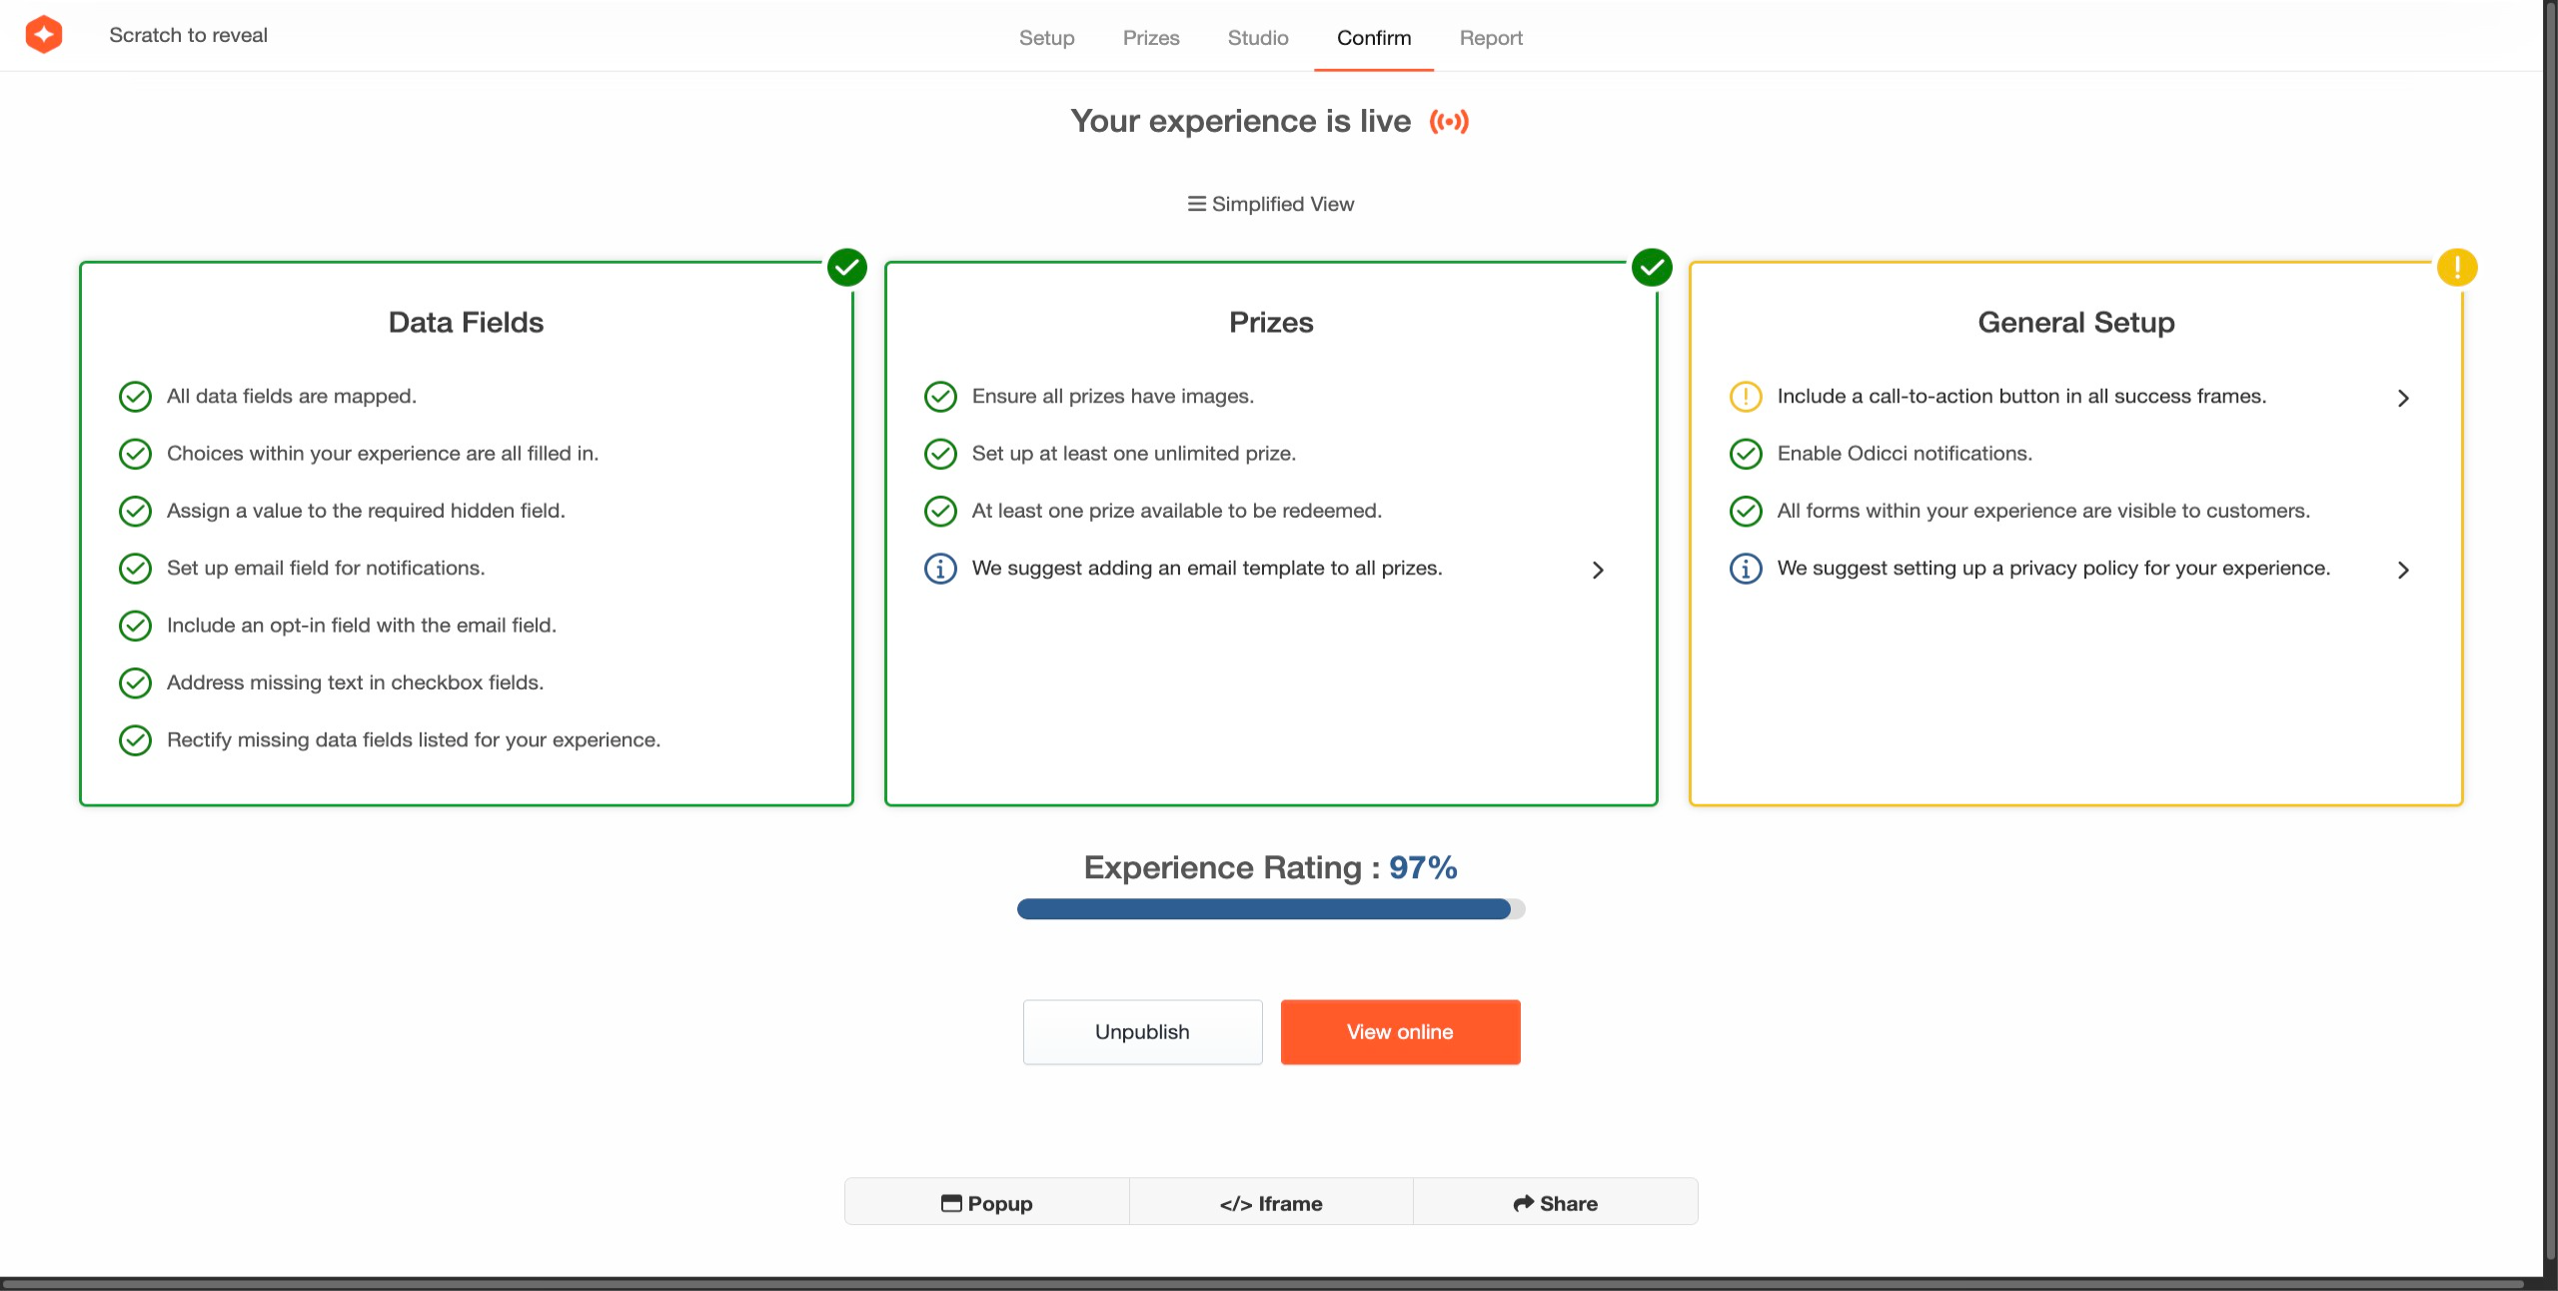Click the green checkmark badge on Data Fields card
The image size is (2558, 1291).
pyautogui.click(x=847, y=268)
